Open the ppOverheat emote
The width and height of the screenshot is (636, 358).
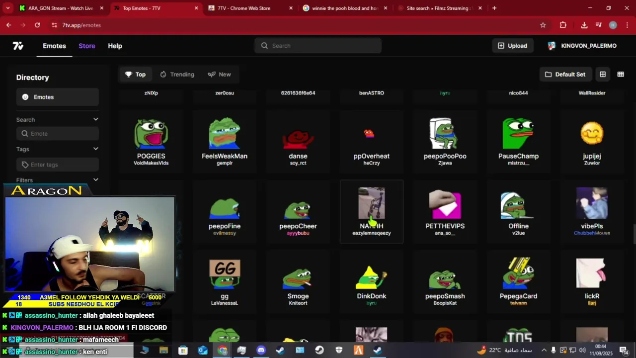click(372, 142)
